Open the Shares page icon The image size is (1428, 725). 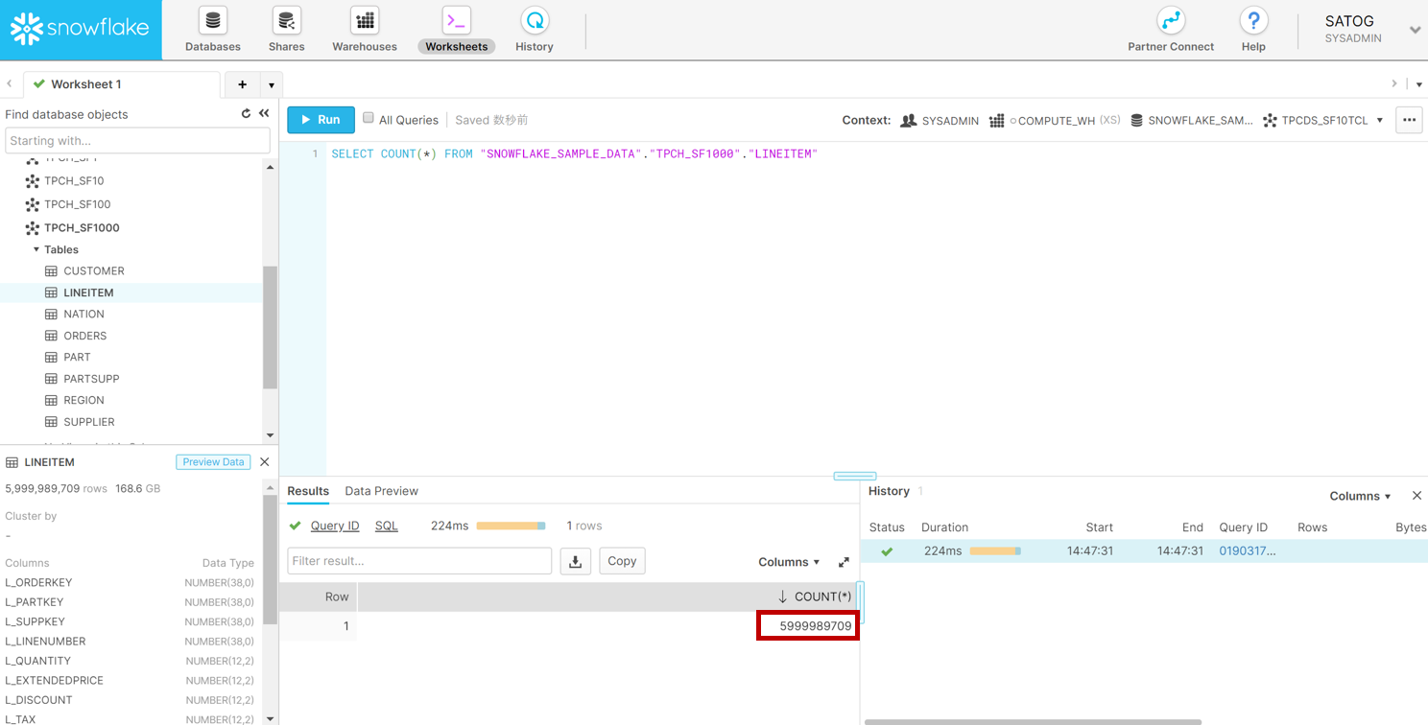pyautogui.click(x=286, y=20)
